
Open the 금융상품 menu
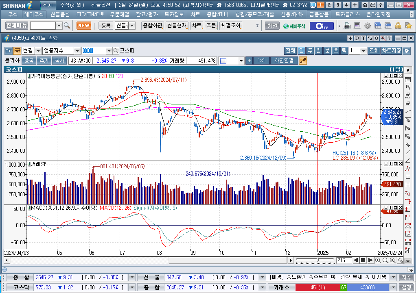319,14
